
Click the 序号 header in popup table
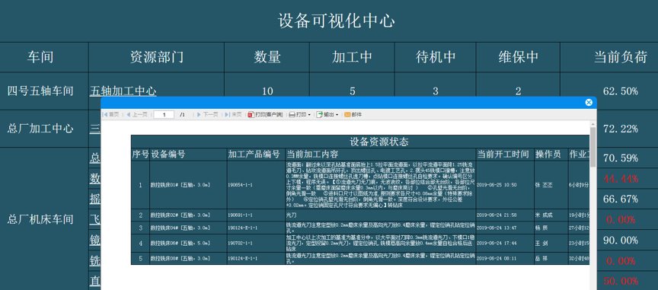coord(140,155)
